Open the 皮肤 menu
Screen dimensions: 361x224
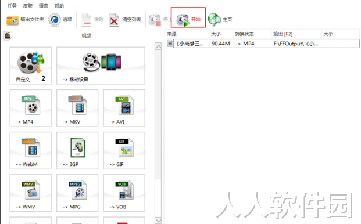click(x=28, y=6)
